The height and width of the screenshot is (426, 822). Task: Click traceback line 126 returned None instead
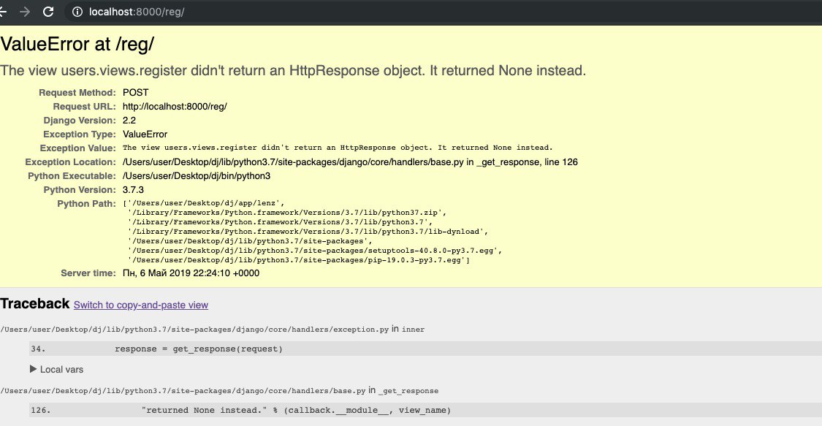pyautogui.click(x=426, y=410)
